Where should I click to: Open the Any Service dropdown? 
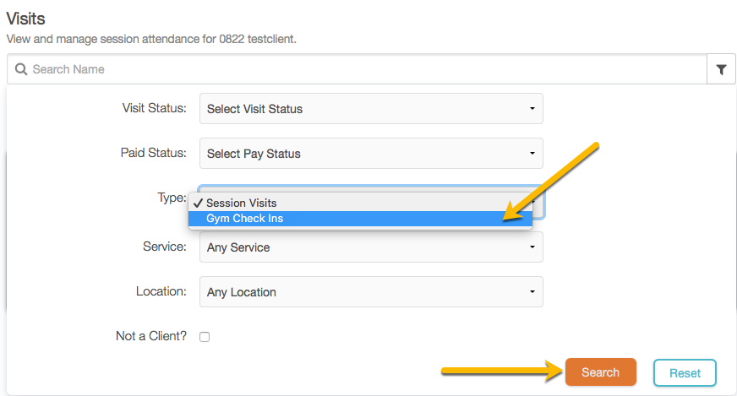(370, 247)
